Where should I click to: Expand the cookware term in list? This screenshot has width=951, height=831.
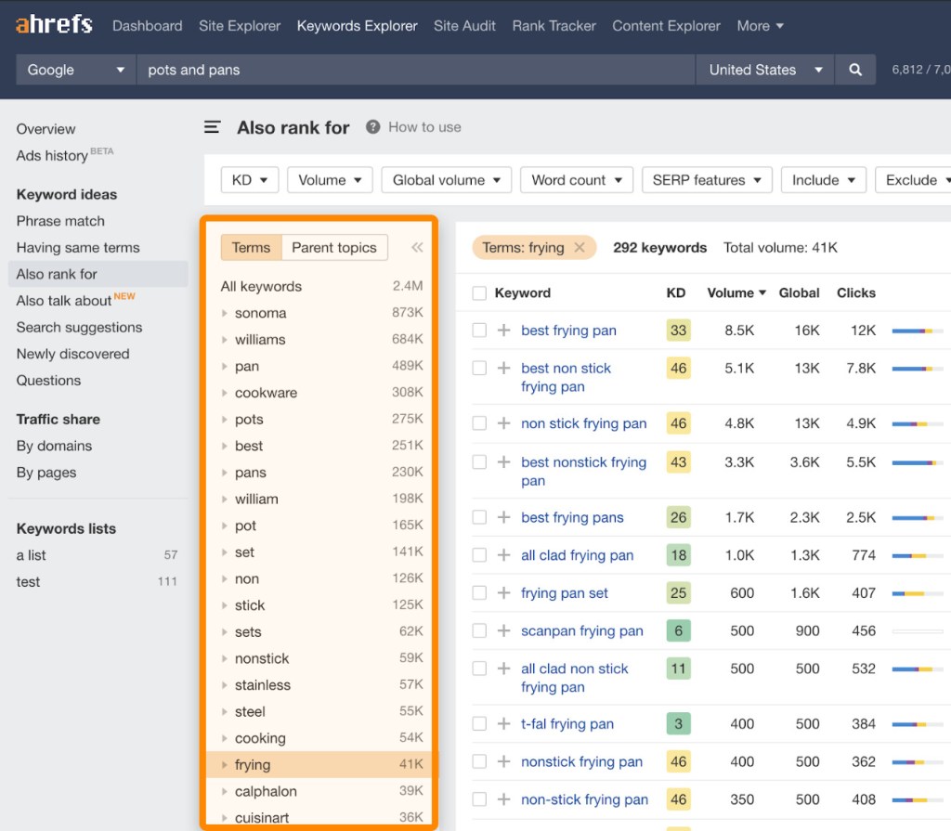pyautogui.click(x=225, y=393)
